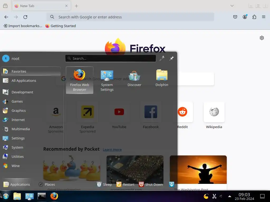The image size is (270, 202).
Task: Go forward in Firefox
Action: [16, 17]
